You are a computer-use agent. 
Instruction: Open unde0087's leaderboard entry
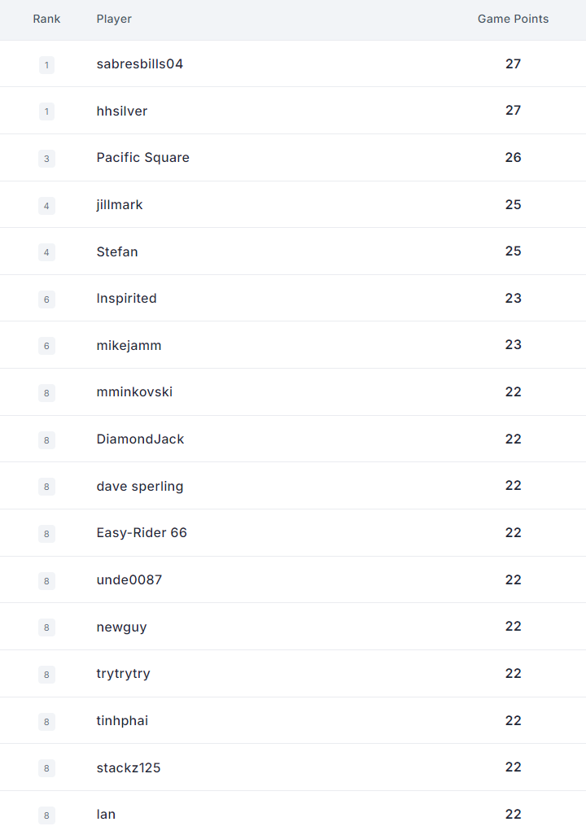293,579
